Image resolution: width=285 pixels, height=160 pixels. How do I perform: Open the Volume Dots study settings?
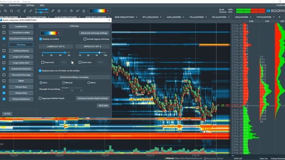tap(21, 93)
